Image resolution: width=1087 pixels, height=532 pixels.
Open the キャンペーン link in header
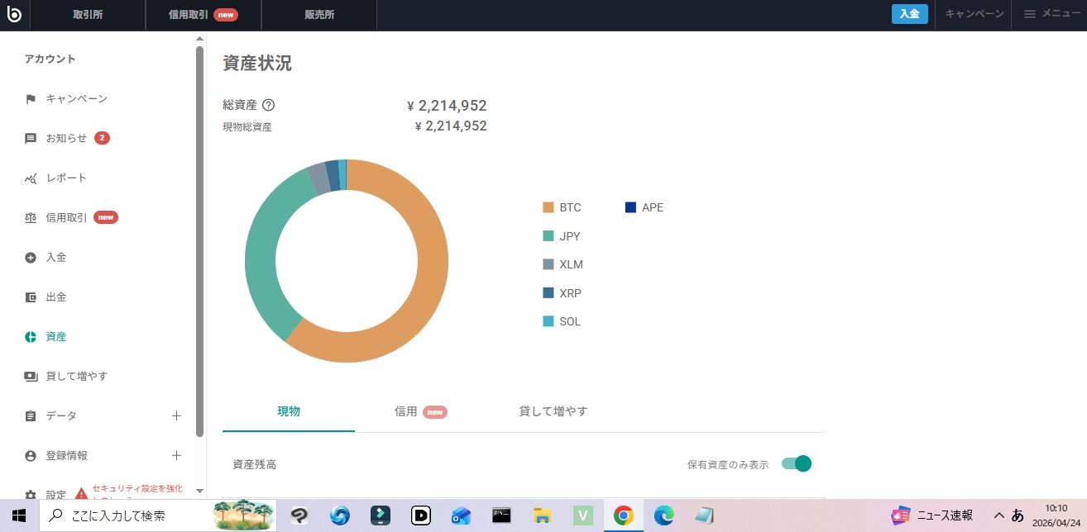coord(974,14)
